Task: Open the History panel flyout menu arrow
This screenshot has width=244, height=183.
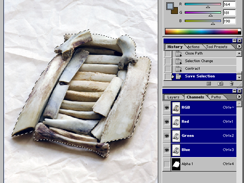Action: (239, 47)
